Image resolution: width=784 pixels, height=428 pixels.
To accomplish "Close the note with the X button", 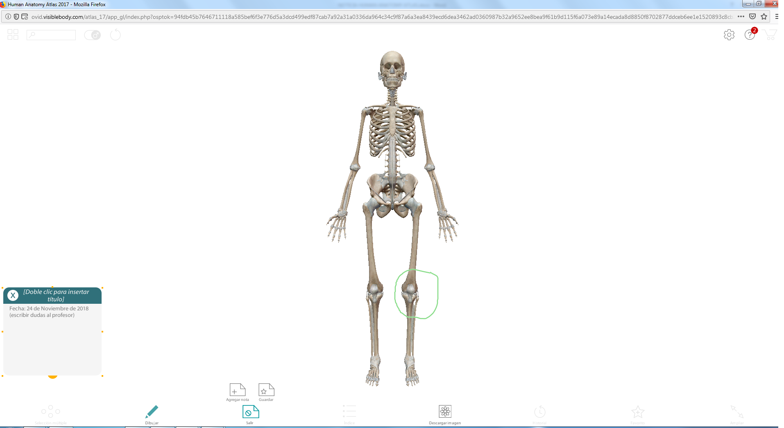I will click(13, 295).
